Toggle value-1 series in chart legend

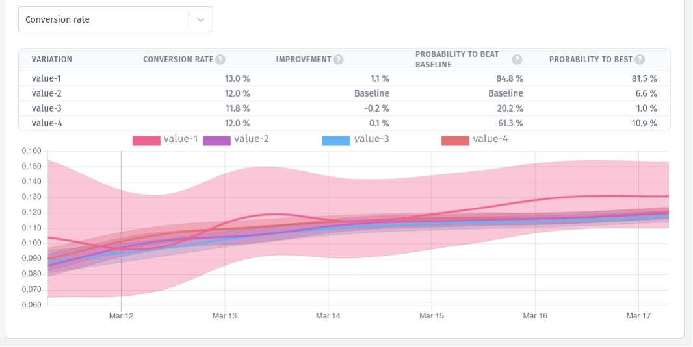click(181, 139)
